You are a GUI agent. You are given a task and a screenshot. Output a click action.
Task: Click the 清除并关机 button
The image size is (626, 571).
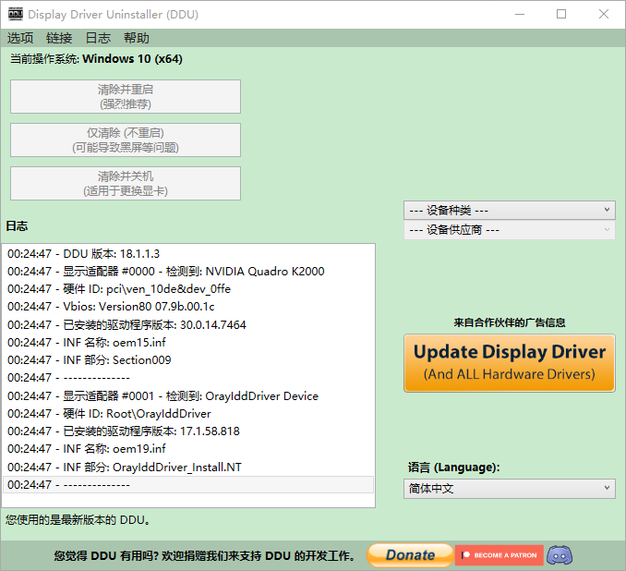click(126, 184)
